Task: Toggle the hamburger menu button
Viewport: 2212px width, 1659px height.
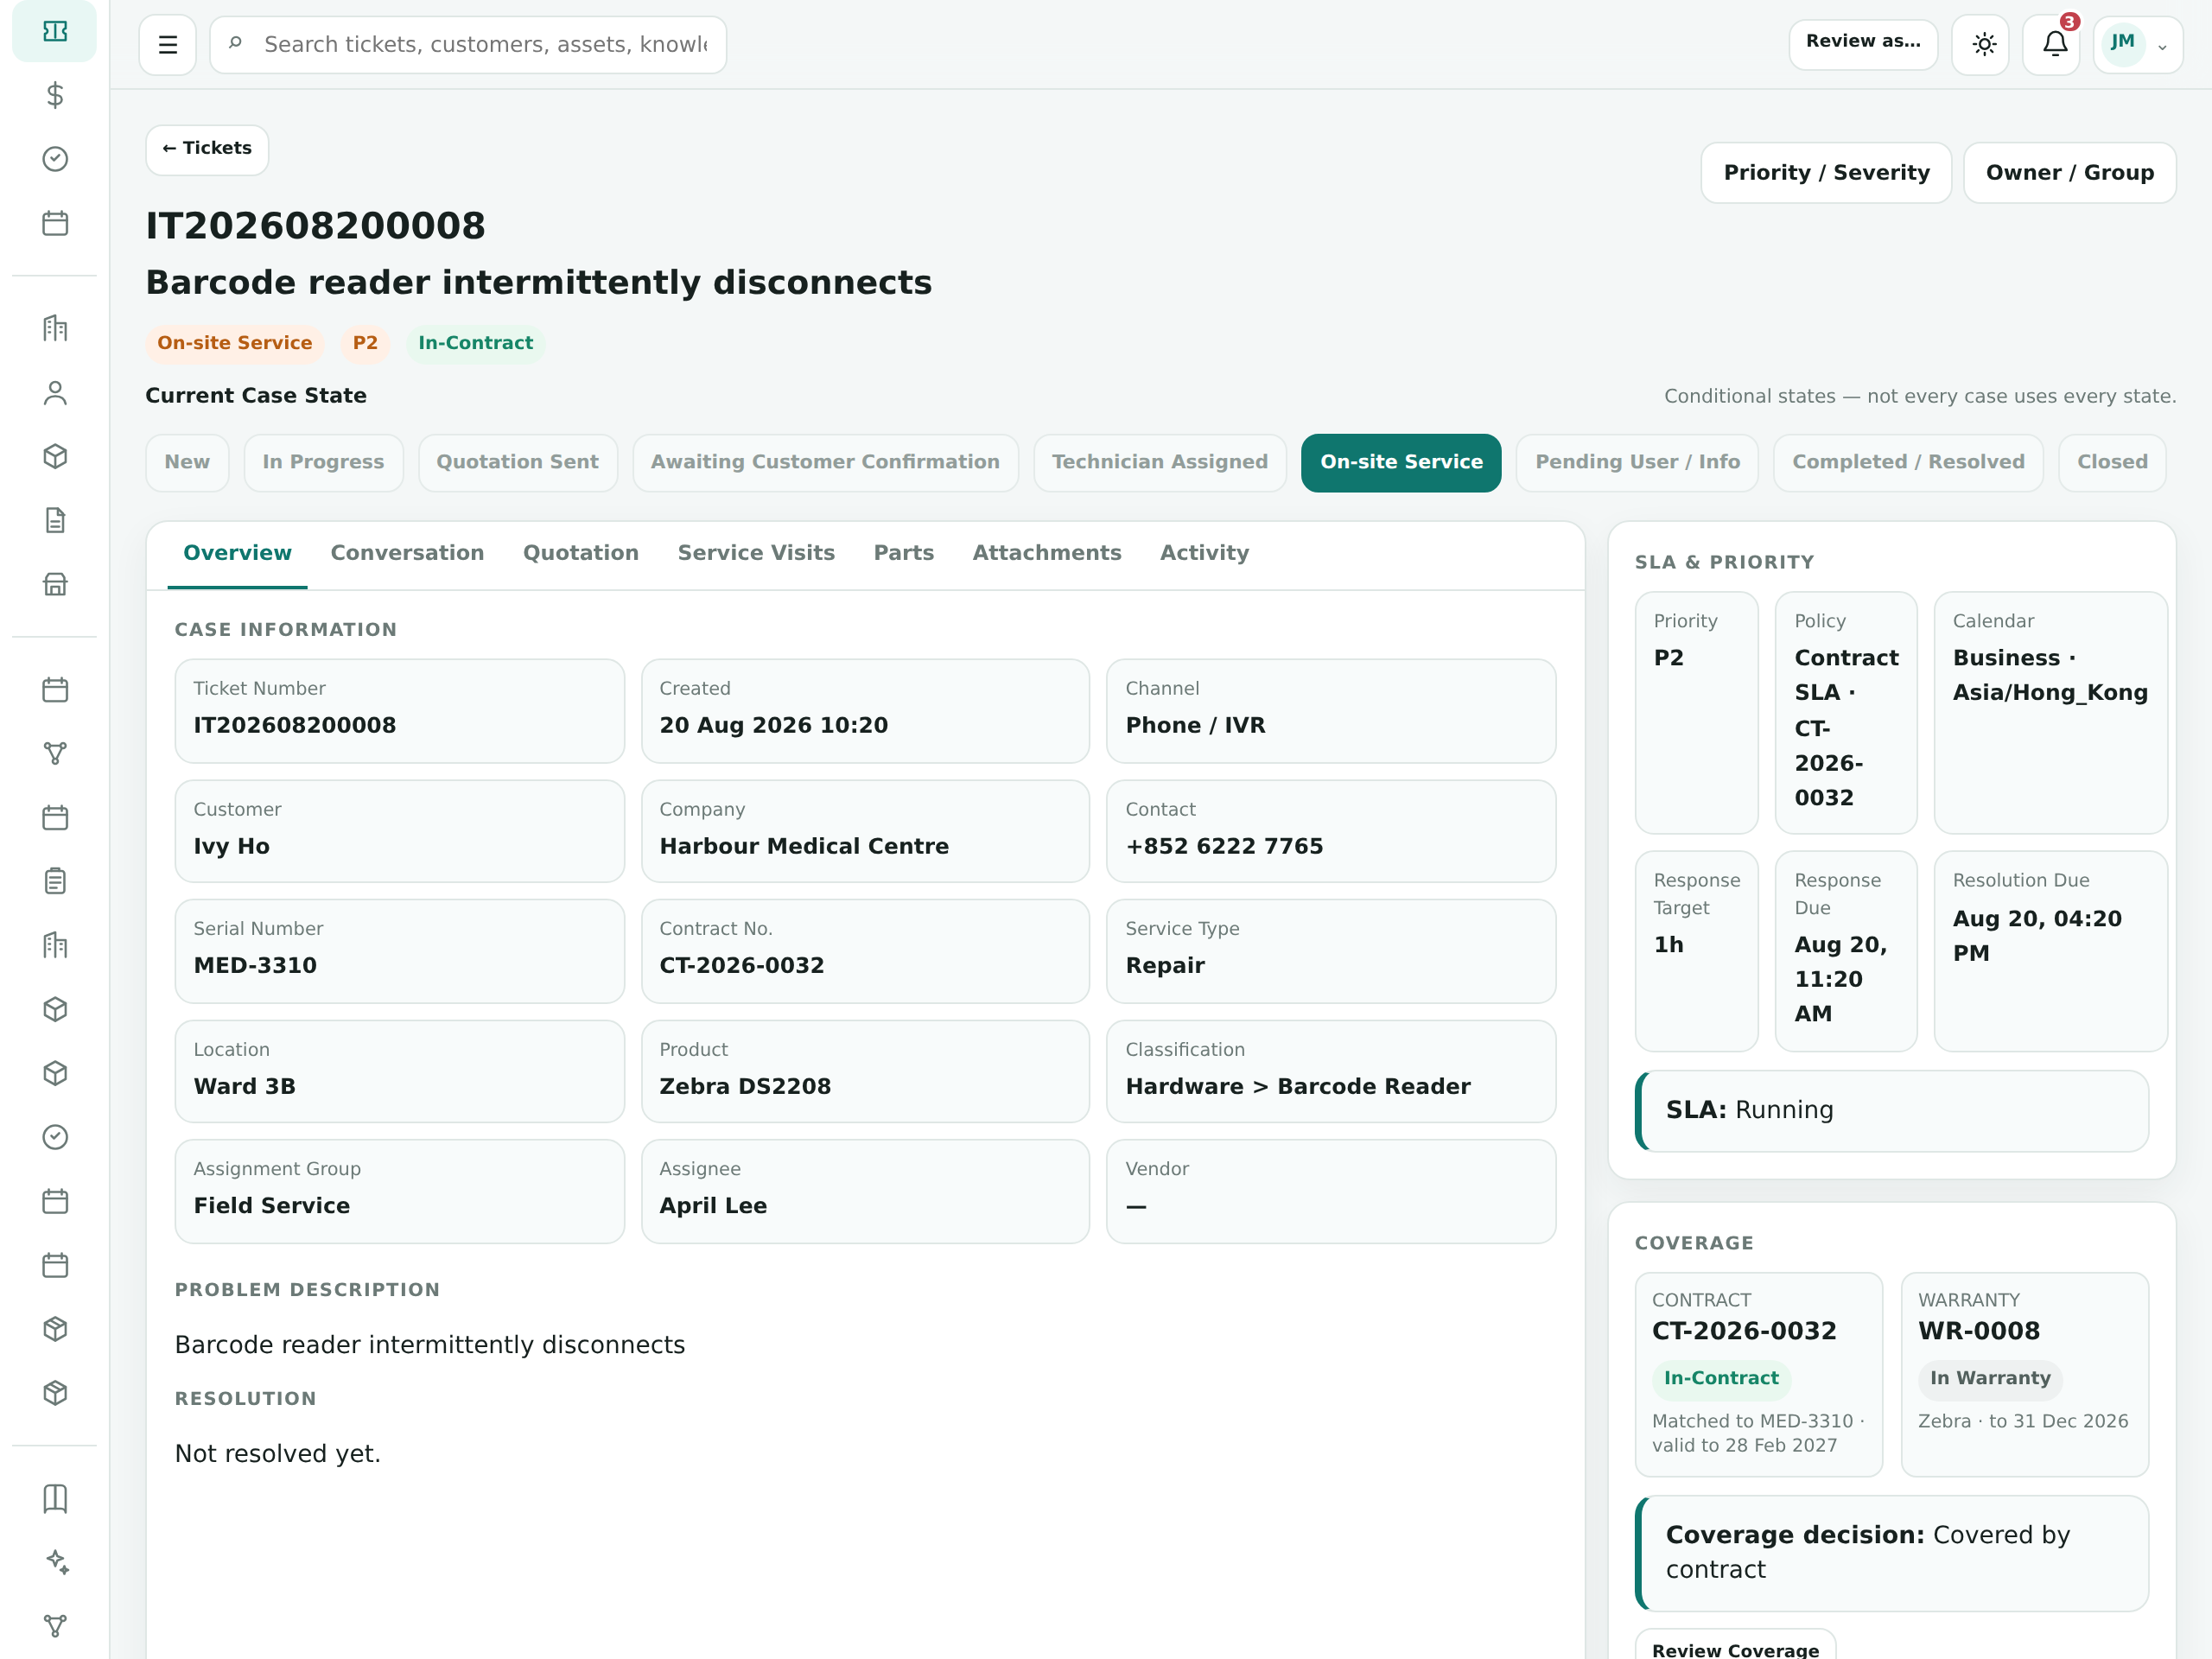Action: [168, 45]
